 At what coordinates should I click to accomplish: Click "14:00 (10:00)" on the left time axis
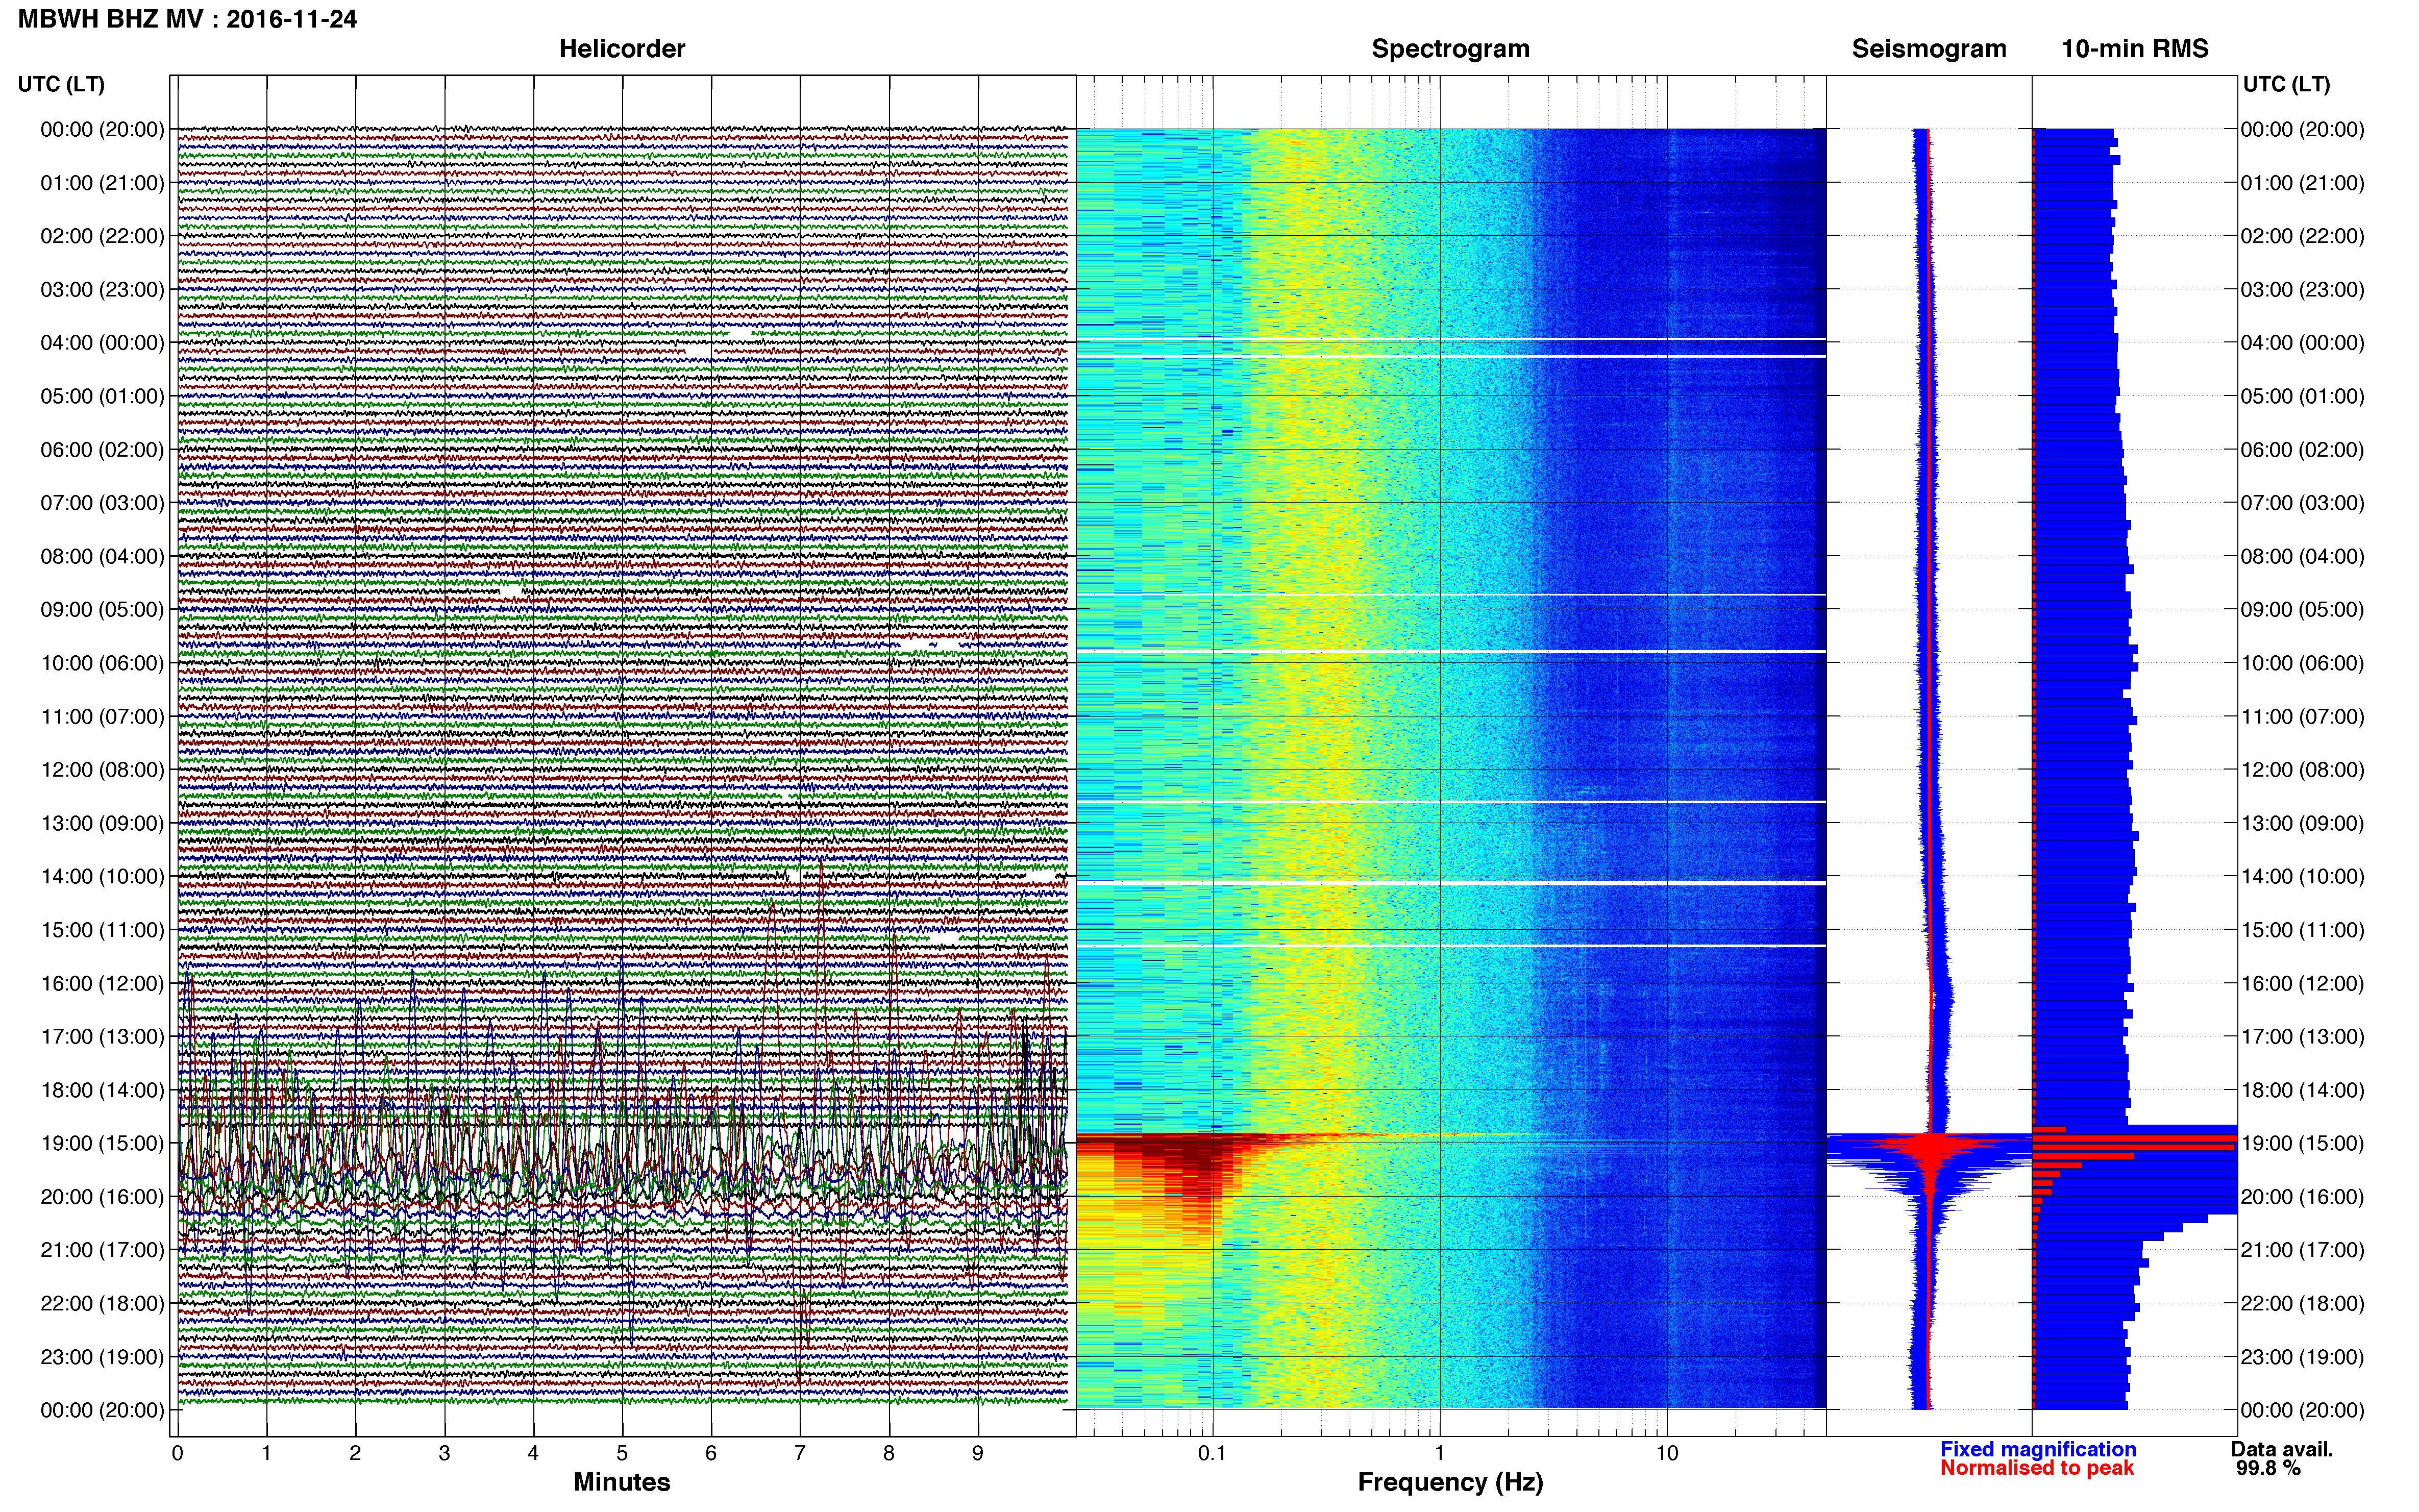click(x=102, y=877)
